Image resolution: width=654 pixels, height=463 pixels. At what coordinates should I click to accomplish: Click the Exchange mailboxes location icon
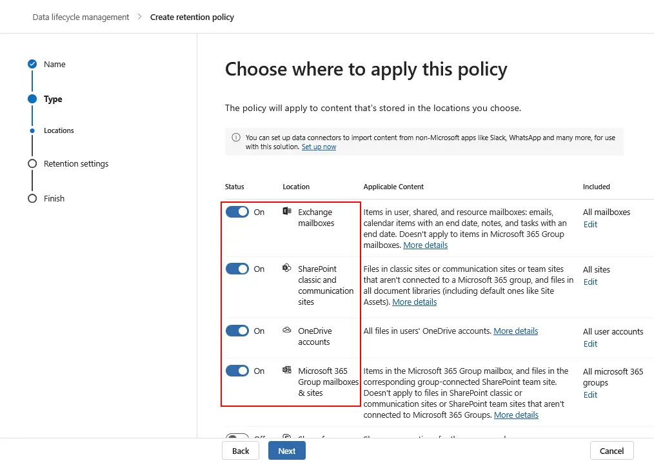285,211
